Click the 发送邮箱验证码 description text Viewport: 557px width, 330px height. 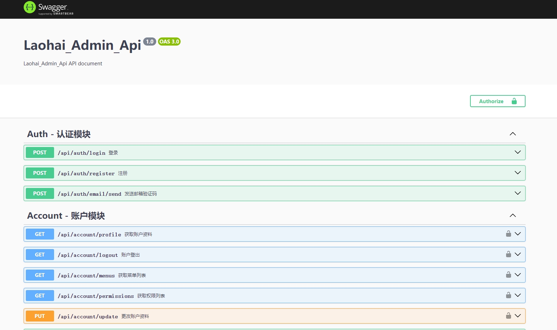[141, 194]
